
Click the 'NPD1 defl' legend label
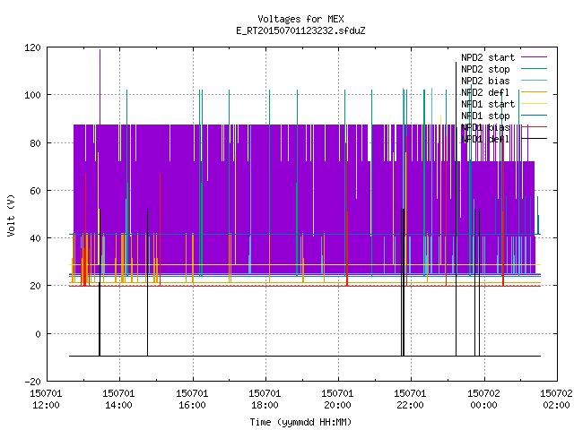click(485, 140)
